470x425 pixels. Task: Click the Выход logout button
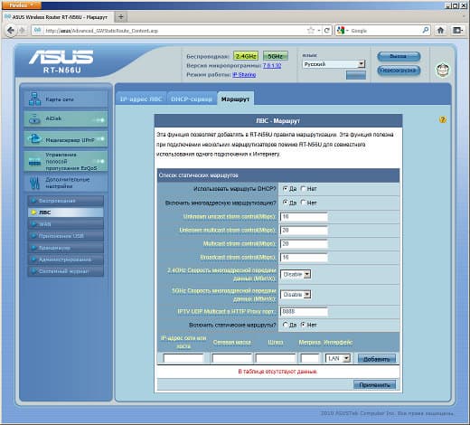pyautogui.click(x=399, y=56)
